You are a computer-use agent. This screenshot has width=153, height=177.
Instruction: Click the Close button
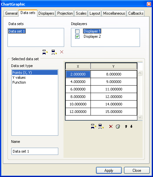[x=137, y=170]
